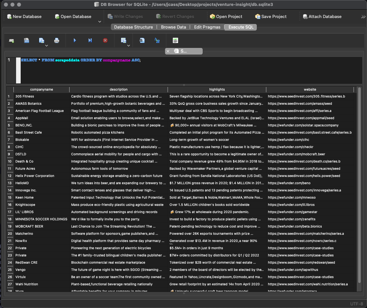Click 'Blockchain commercial real estate marketplace' cell

pos(119,263)
